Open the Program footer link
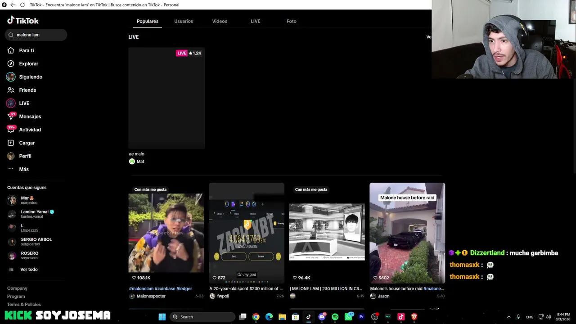The image size is (576, 324). click(x=16, y=297)
